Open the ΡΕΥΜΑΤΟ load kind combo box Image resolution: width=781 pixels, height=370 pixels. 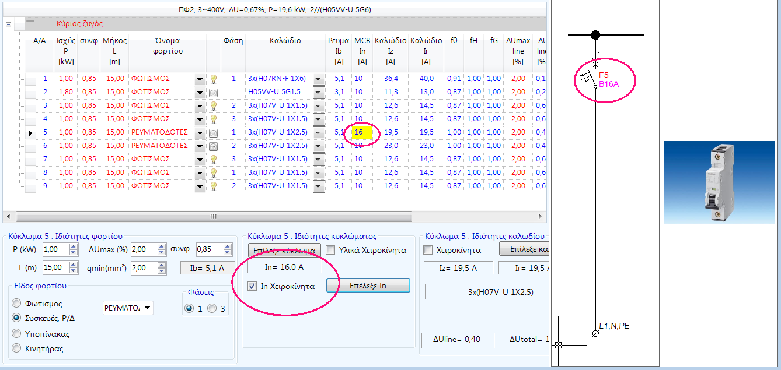(147, 308)
